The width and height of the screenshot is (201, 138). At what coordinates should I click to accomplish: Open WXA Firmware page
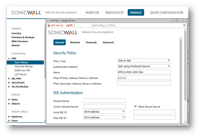[x=20, y=41]
